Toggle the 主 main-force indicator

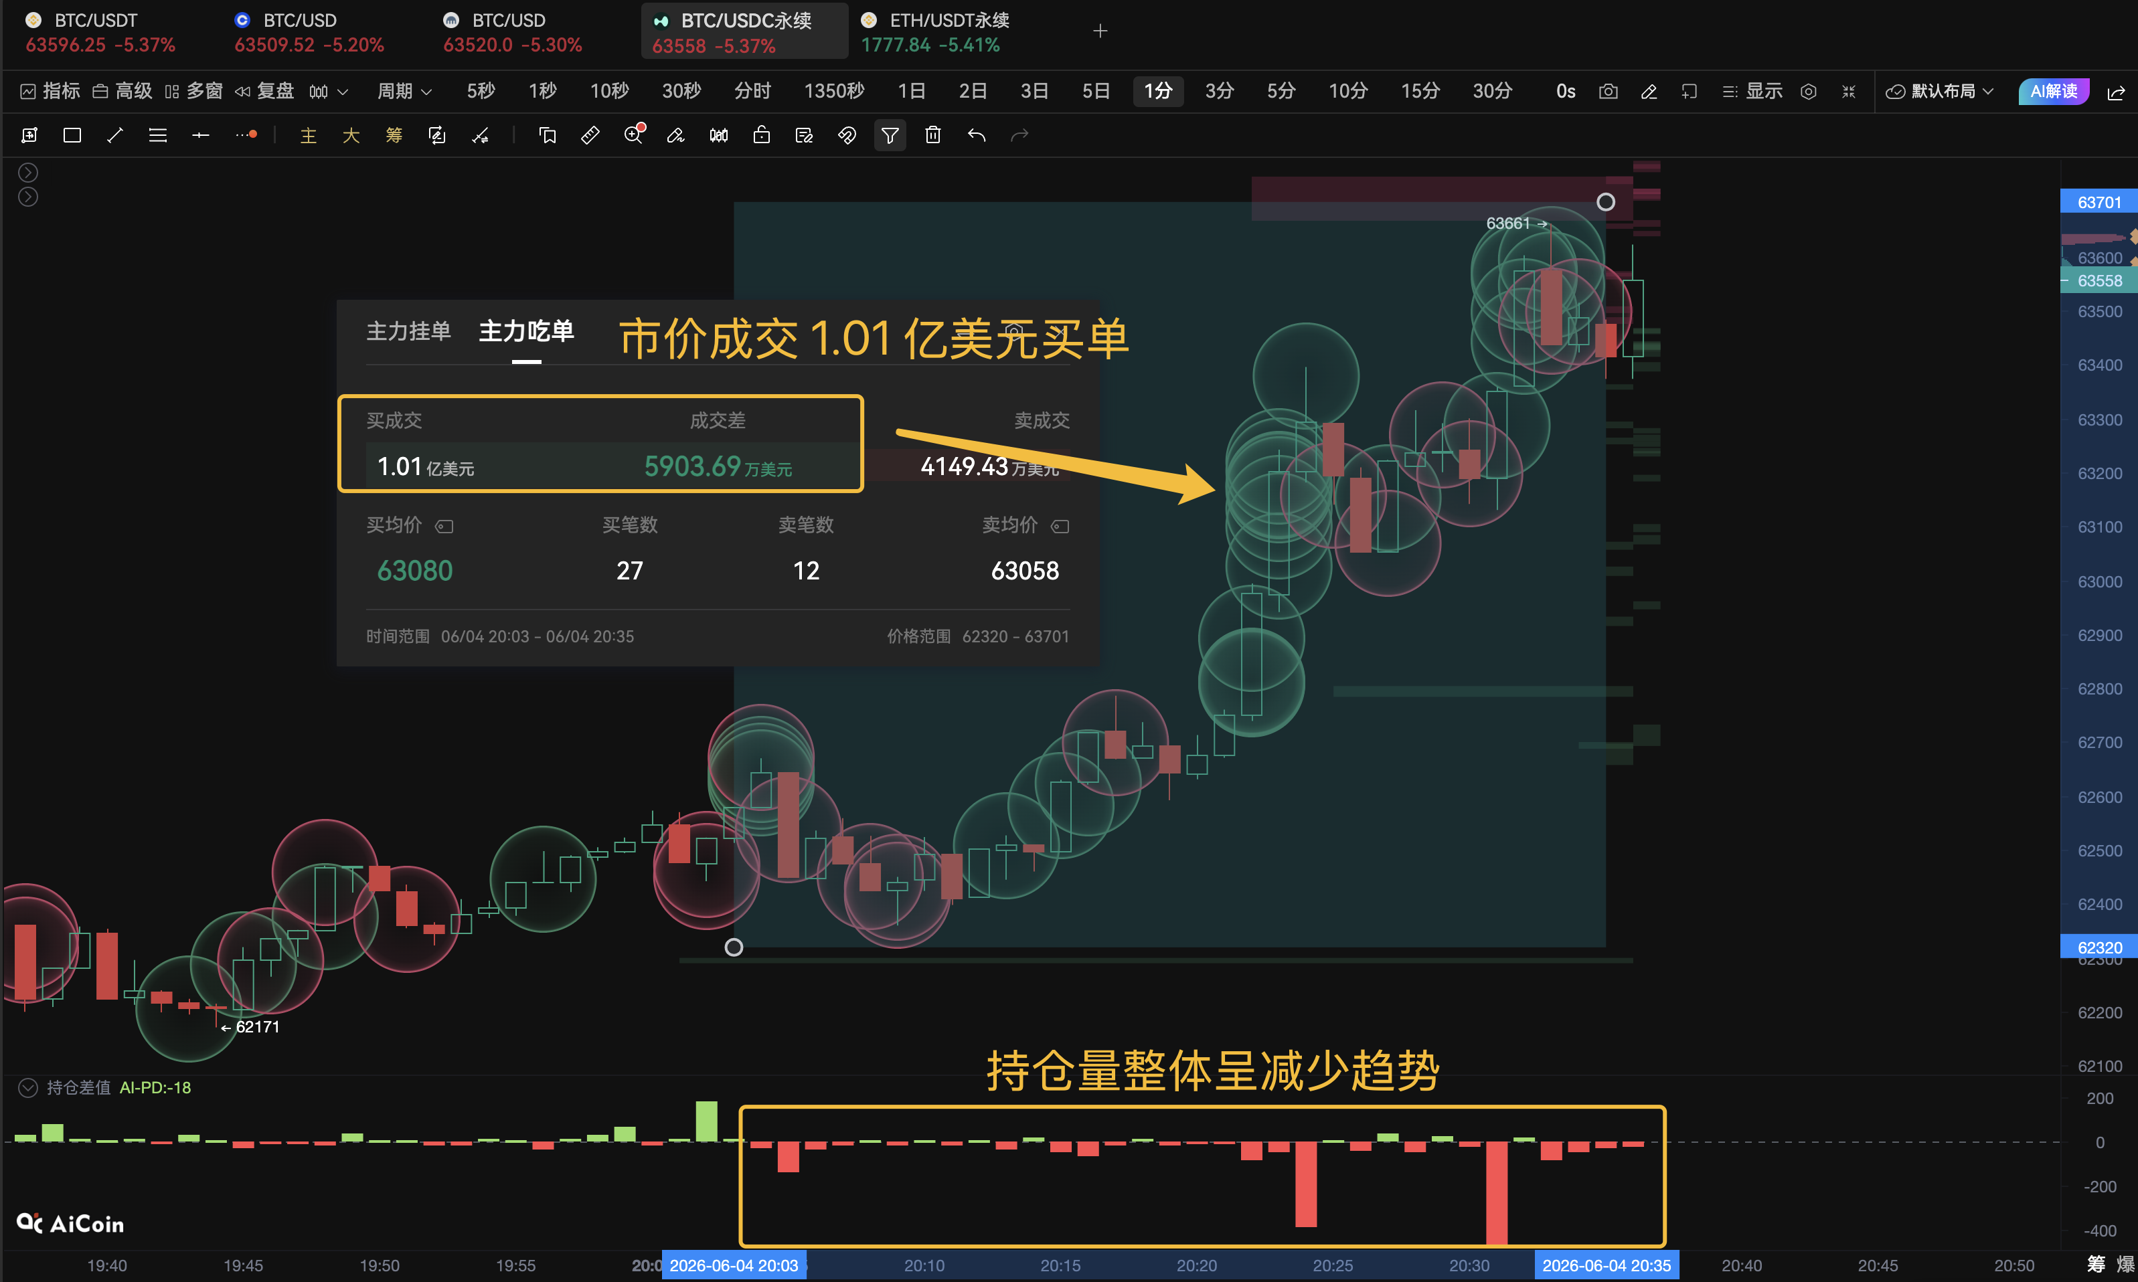pyautogui.click(x=308, y=136)
